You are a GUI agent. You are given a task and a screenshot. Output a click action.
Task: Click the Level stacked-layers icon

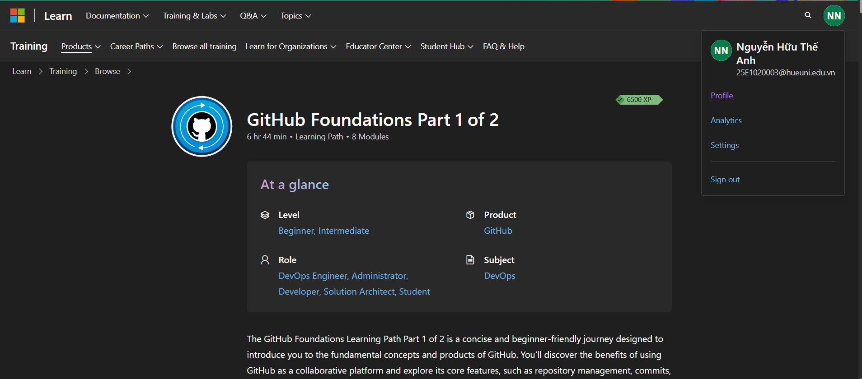(x=265, y=215)
